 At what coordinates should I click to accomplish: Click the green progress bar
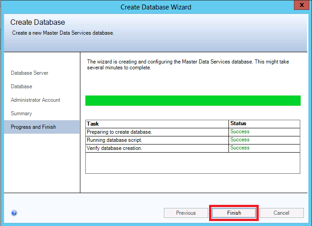tap(192, 100)
